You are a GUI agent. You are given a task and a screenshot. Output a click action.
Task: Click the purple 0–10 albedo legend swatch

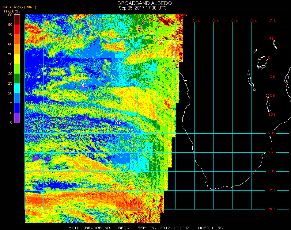click(17, 118)
